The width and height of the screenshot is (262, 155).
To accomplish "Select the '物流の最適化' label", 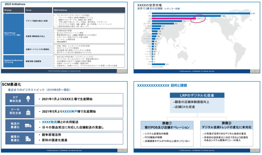I will point(15,125).
